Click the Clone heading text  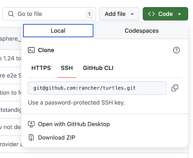[x=46, y=50]
